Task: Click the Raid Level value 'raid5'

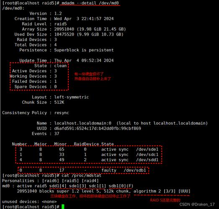Action: (x=60, y=24)
